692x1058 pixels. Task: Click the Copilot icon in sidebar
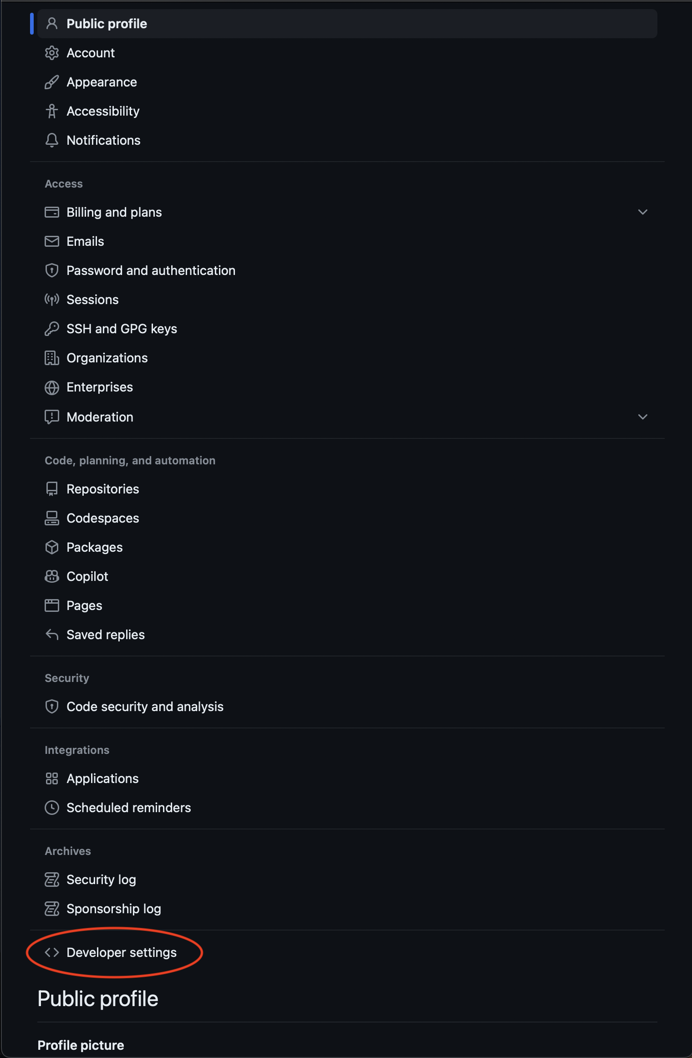(x=52, y=576)
